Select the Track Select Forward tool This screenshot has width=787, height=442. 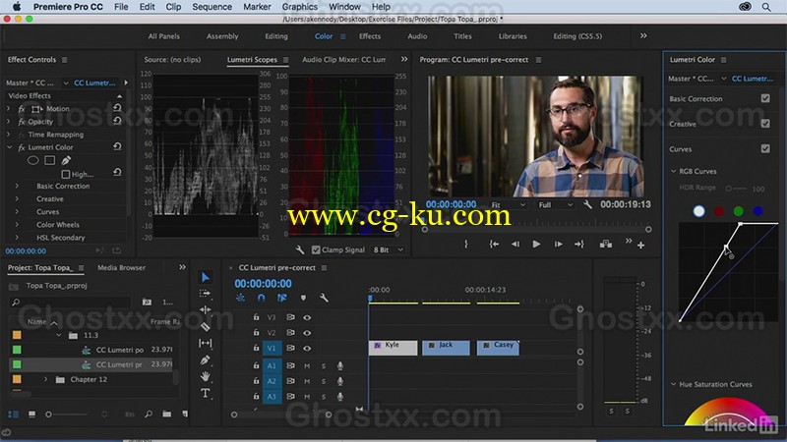(205, 293)
